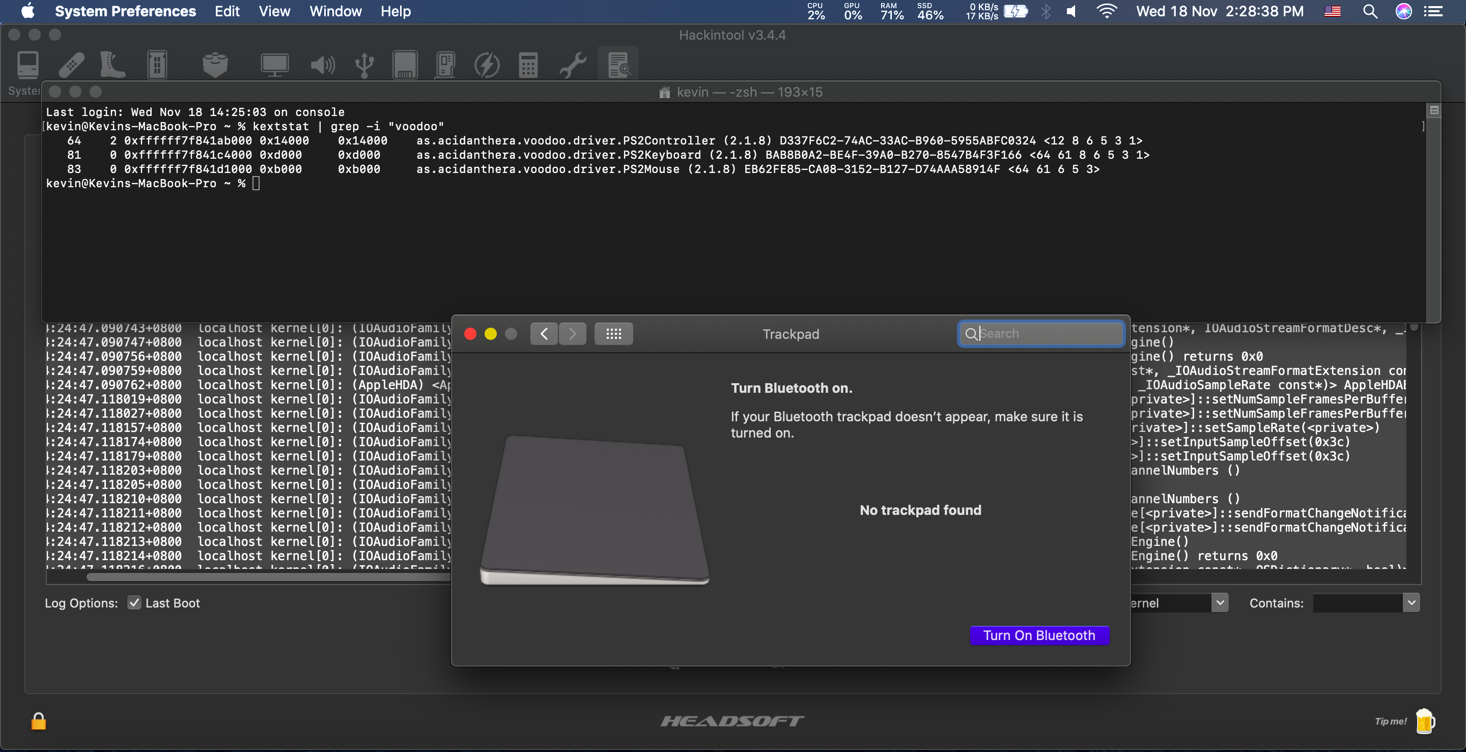Open Hackintool Patch bandage icon

(x=72, y=65)
